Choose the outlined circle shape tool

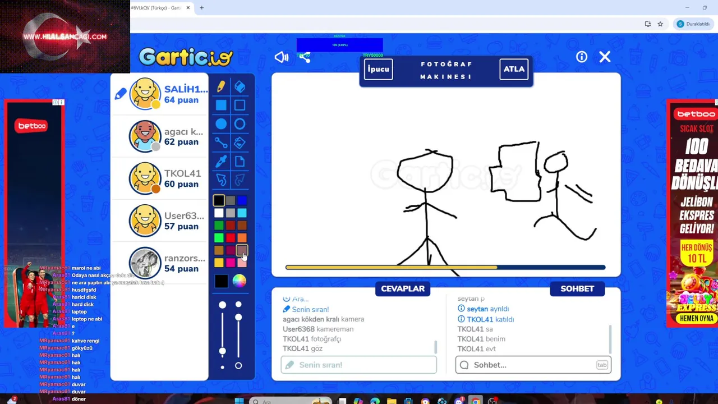tap(240, 124)
